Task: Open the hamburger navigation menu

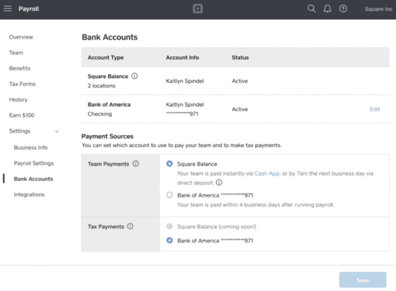Action: click(7, 8)
